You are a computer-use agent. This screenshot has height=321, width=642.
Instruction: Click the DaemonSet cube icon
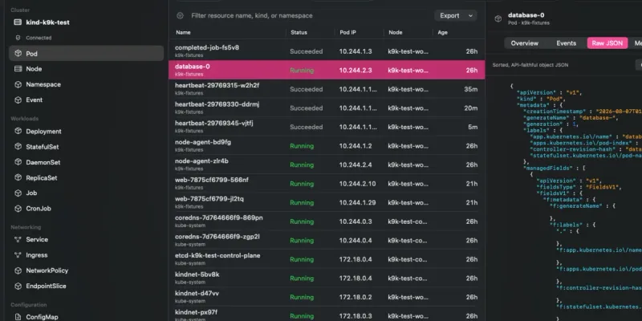click(x=18, y=162)
